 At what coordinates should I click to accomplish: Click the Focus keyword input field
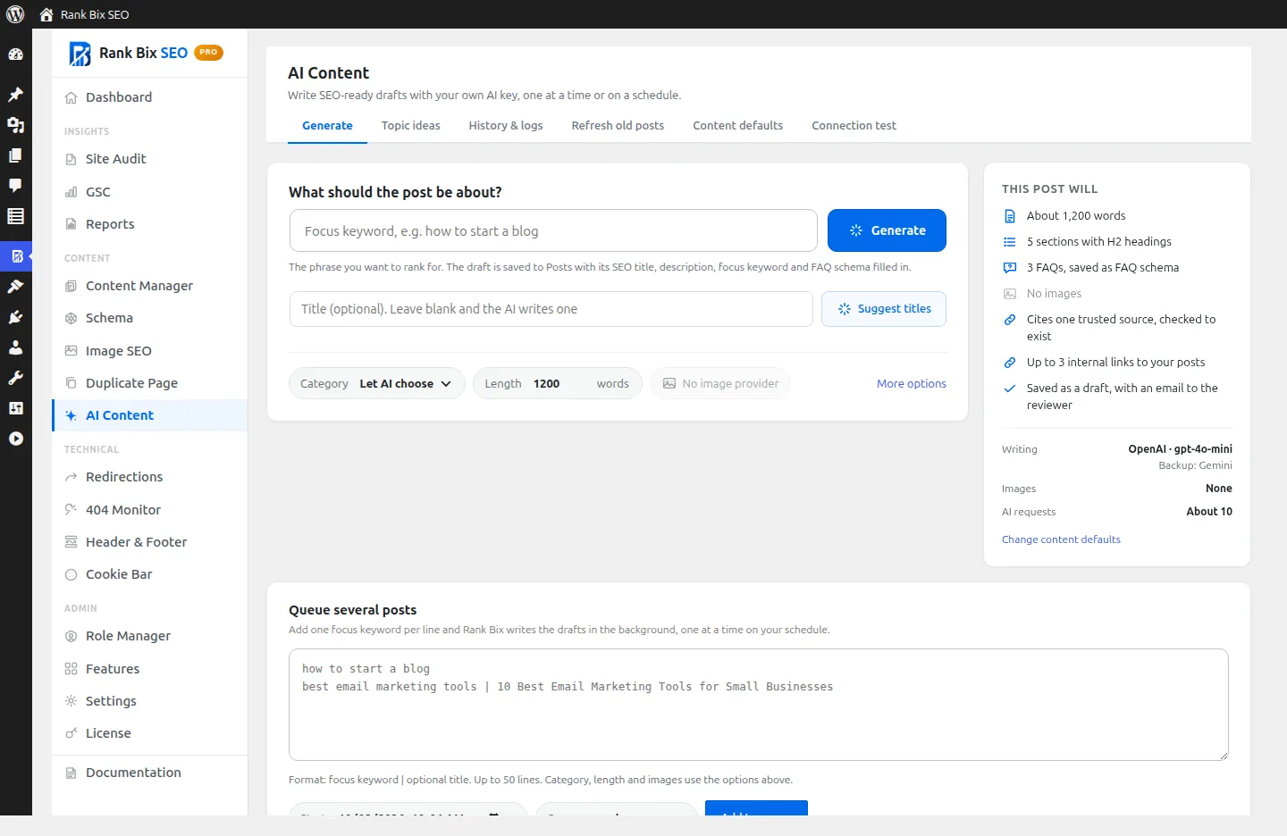[553, 230]
